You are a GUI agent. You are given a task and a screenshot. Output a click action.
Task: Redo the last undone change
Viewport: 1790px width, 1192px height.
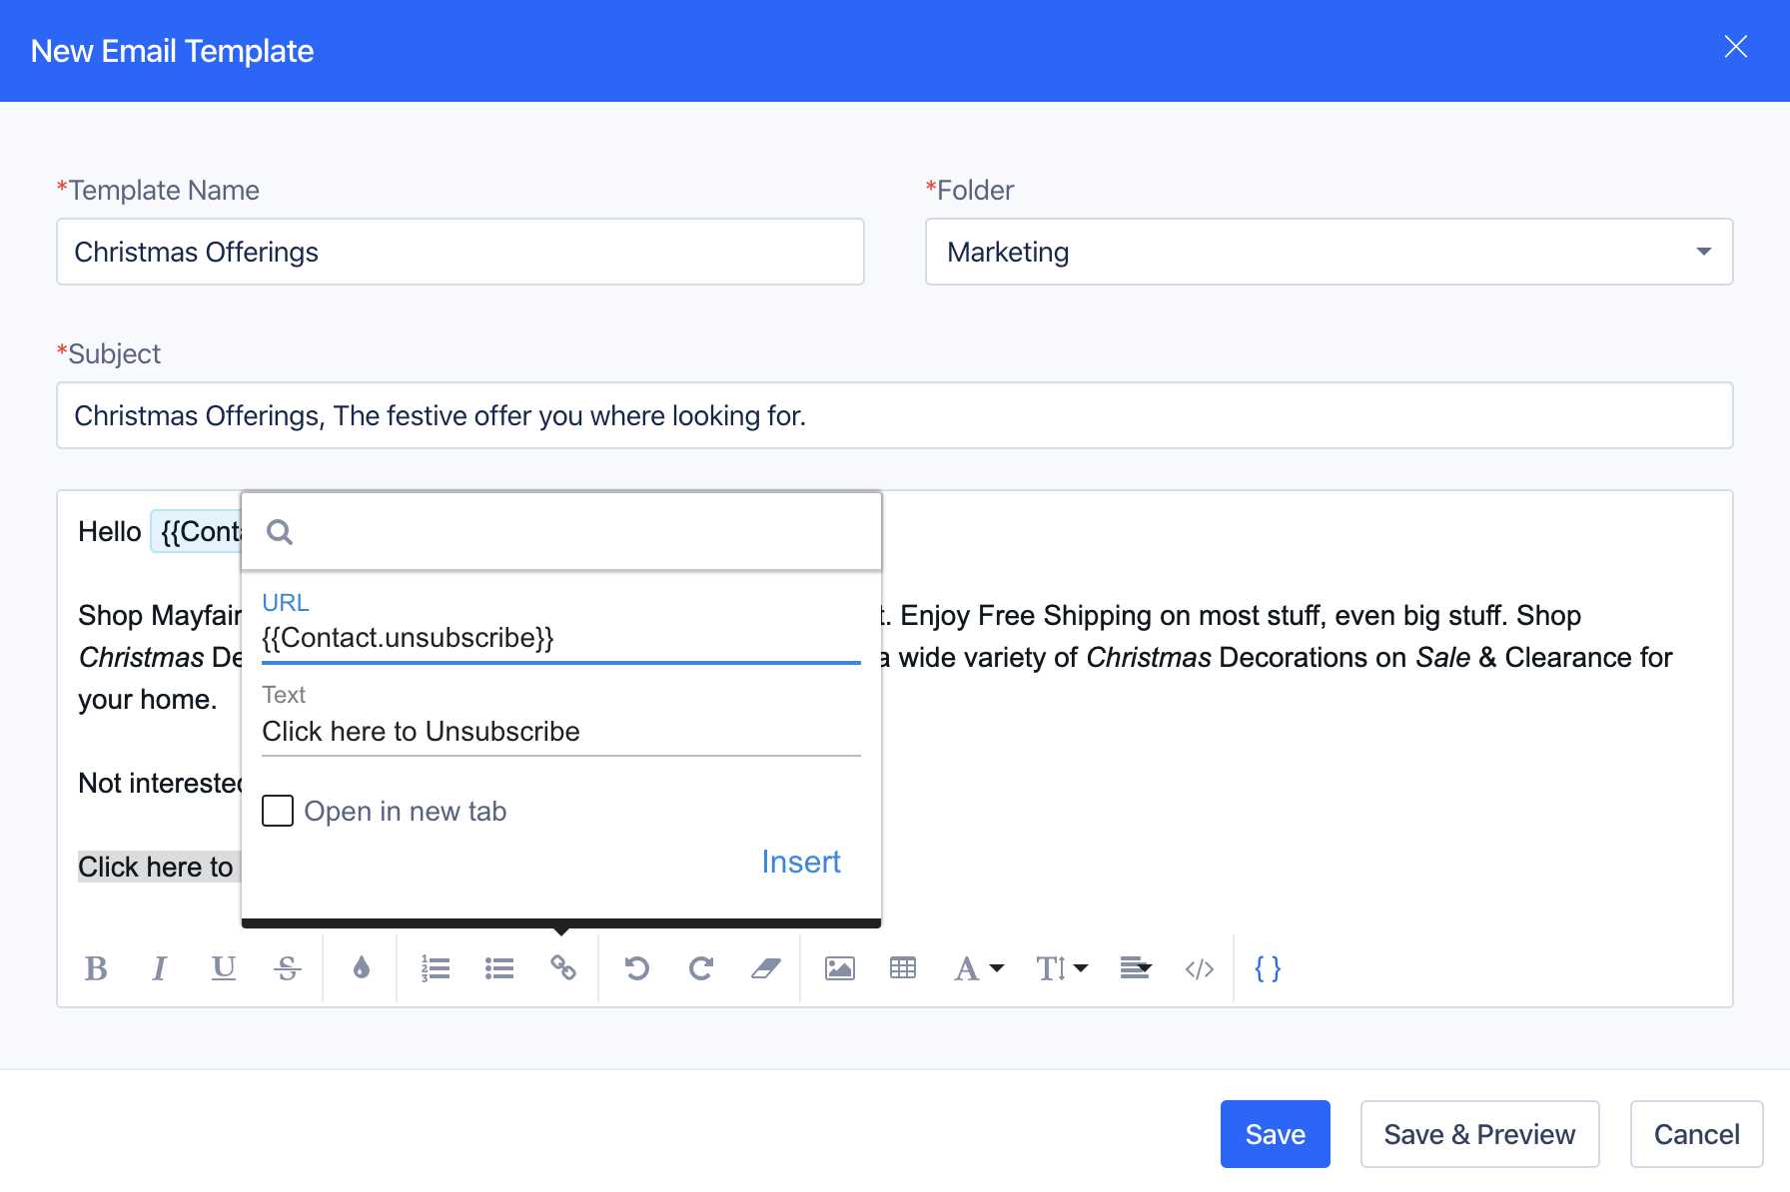pos(701,967)
